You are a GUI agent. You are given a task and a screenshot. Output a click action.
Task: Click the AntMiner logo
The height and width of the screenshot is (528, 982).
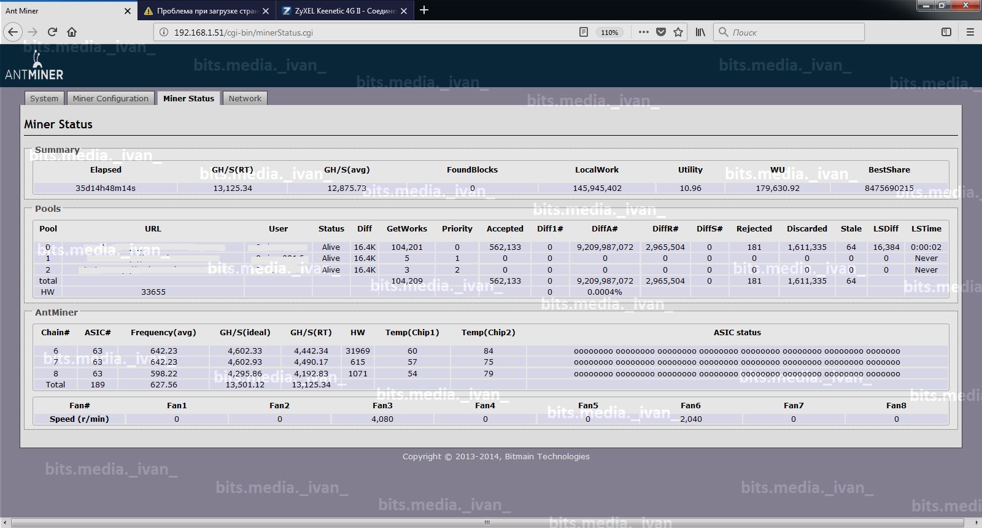(34, 66)
